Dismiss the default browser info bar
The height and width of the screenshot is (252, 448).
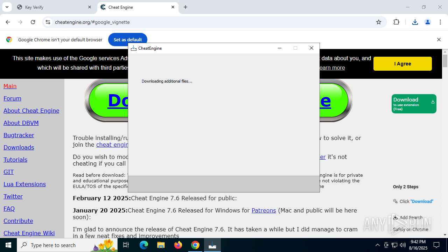(439, 40)
